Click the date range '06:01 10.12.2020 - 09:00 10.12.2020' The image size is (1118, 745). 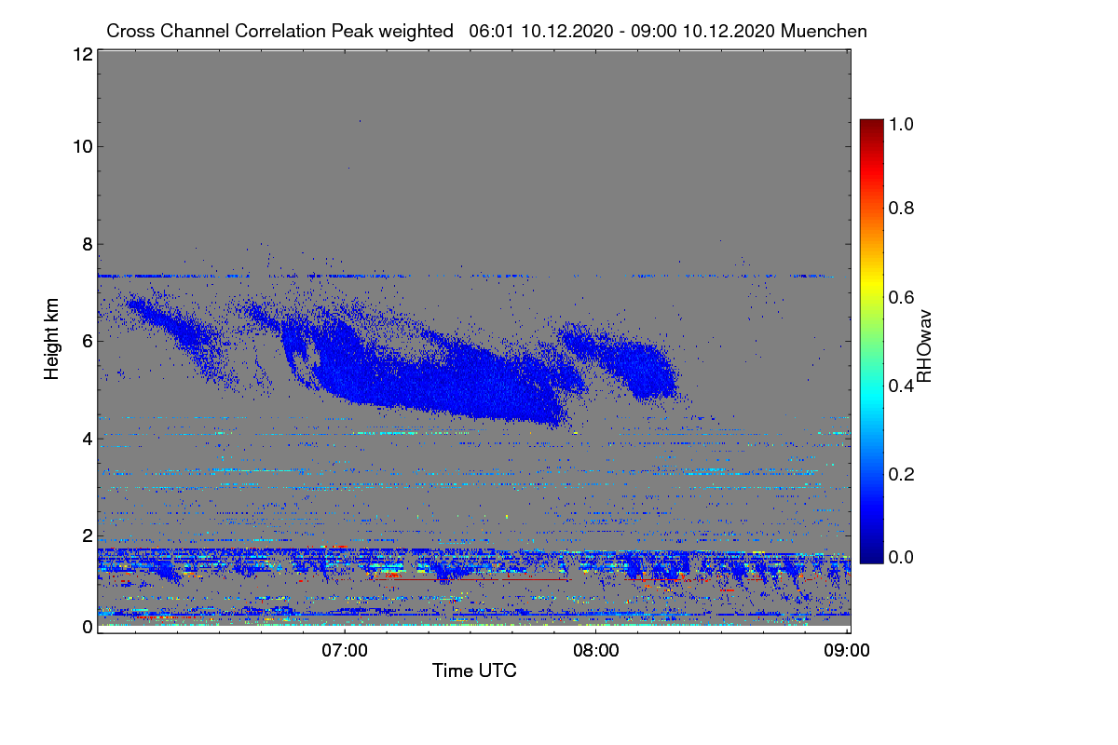622,31
